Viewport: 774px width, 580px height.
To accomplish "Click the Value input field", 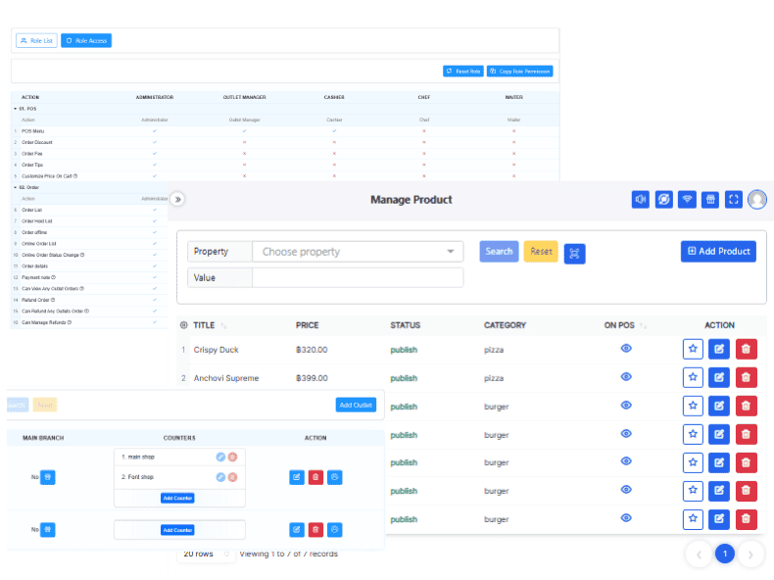I will point(358,277).
